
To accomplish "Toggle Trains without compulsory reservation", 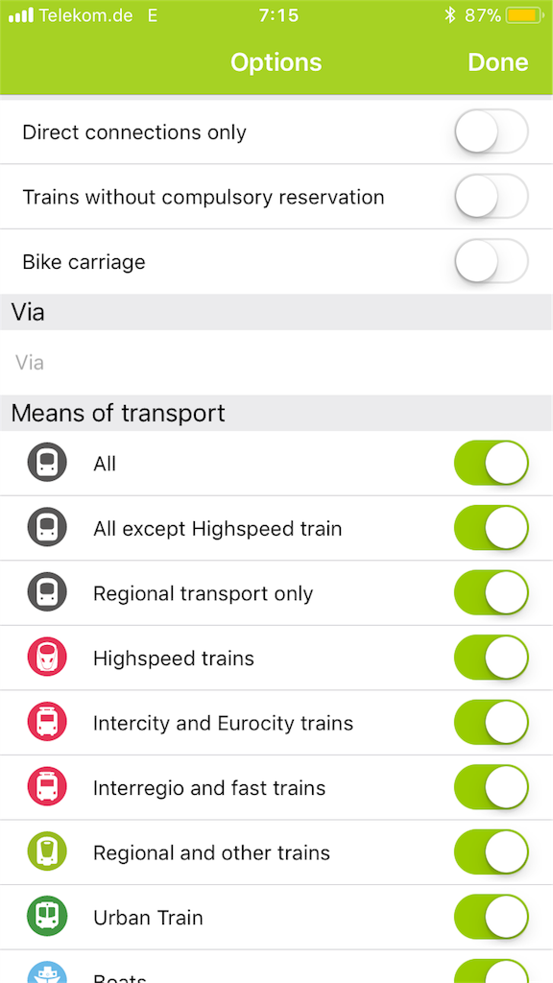I will coord(492,197).
